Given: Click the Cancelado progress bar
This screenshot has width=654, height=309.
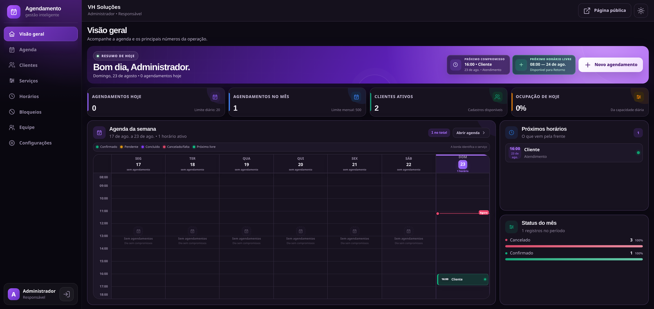Looking at the screenshot, I should tap(574, 246).
